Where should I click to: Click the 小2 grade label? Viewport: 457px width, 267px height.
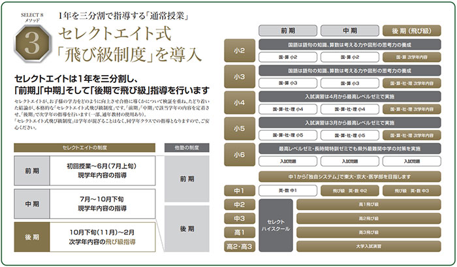(240, 50)
